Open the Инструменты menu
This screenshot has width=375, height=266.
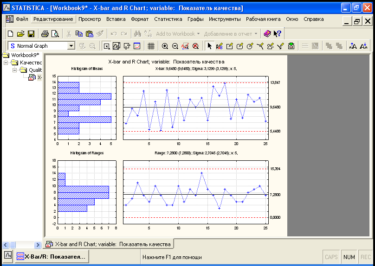click(225, 19)
